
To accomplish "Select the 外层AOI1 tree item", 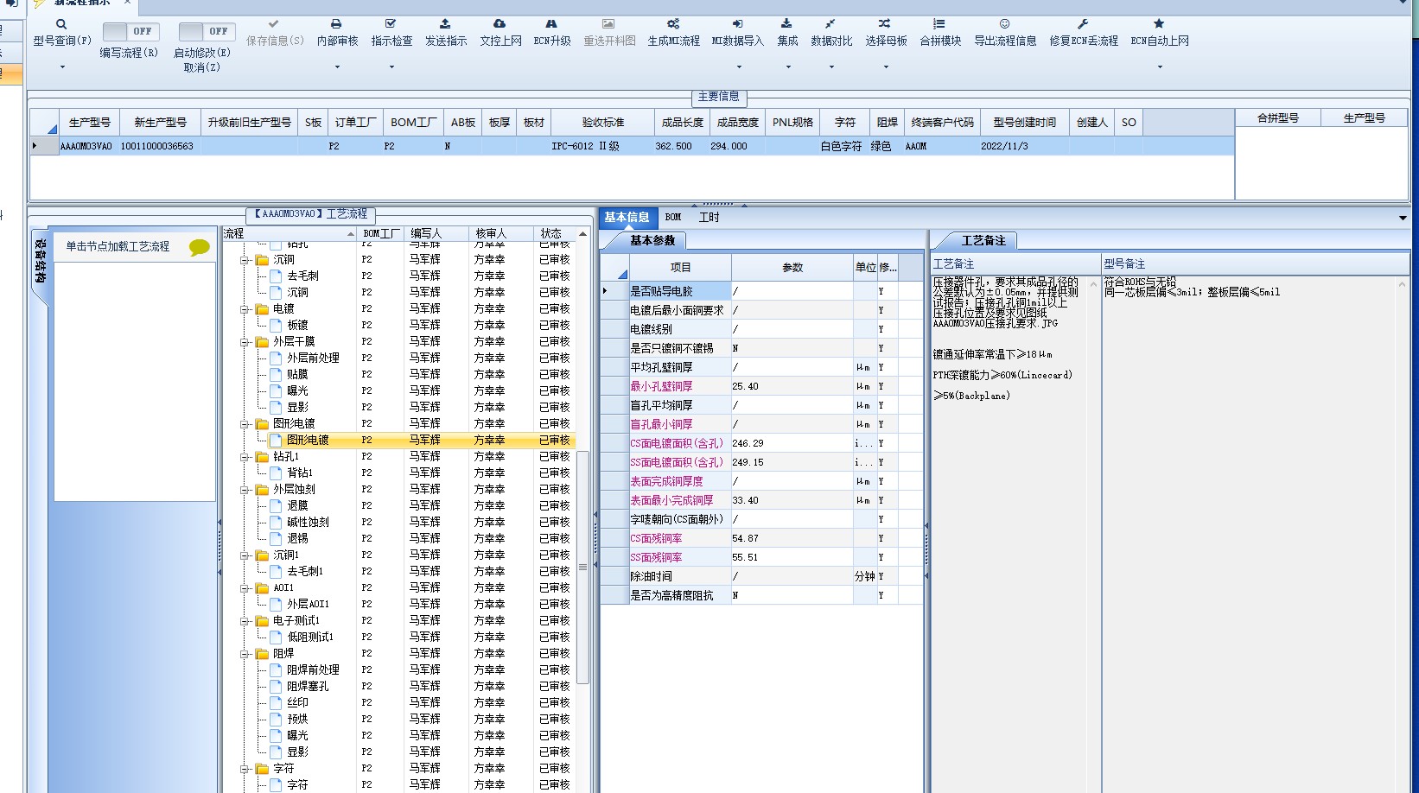I will pyautogui.click(x=308, y=605).
